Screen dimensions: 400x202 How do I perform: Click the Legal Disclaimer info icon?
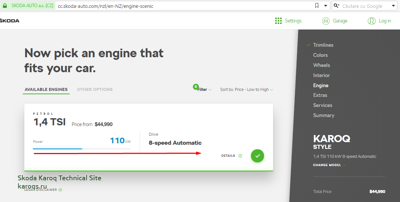tap(60, 190)
